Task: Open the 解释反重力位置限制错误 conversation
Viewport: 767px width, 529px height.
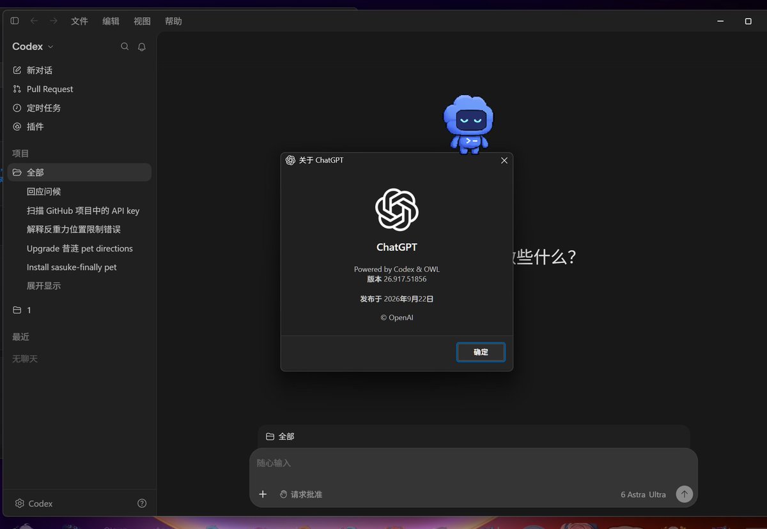Action: 79,229
